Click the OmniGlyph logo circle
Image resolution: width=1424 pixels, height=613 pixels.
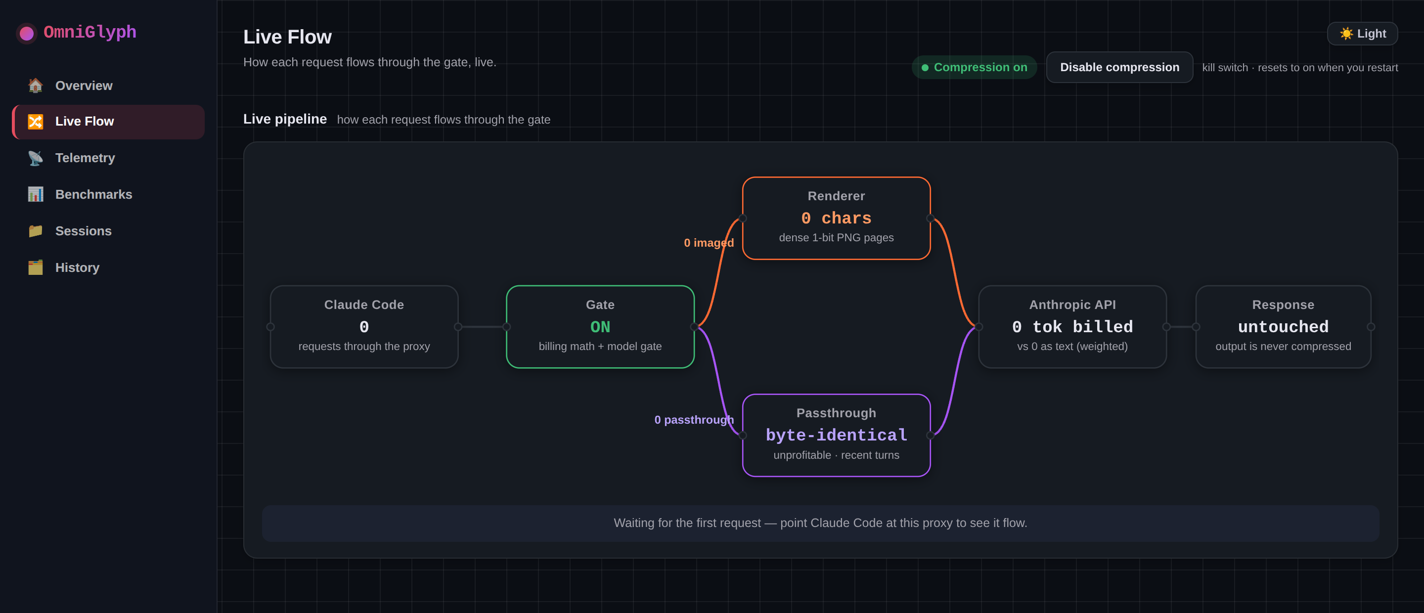pos(26,34)
